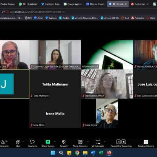Image resolution: width=157 pixels, height=157 pixels.
Task: Open the Zimbra: CBHLSJ bookmark
Action: 110,18
